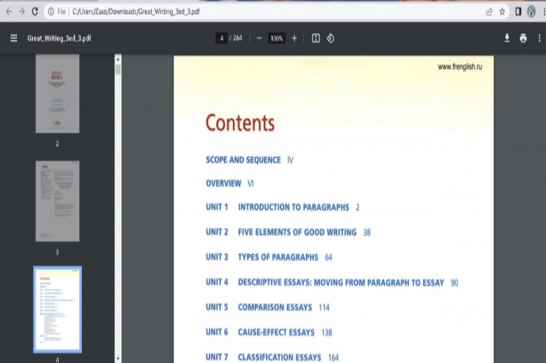
Task: Go back to the previous page
Action: [x=8, y=12]
